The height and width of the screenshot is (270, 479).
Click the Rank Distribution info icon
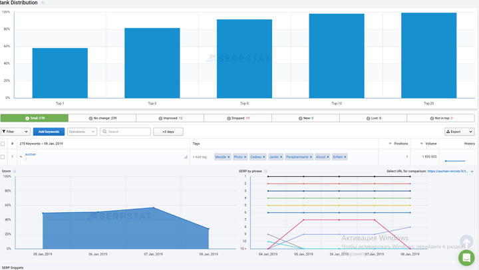click(x=43, y=3)
